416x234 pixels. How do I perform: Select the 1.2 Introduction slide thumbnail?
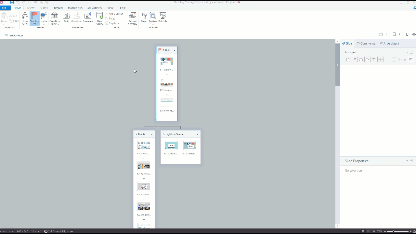tap(167, 82)
